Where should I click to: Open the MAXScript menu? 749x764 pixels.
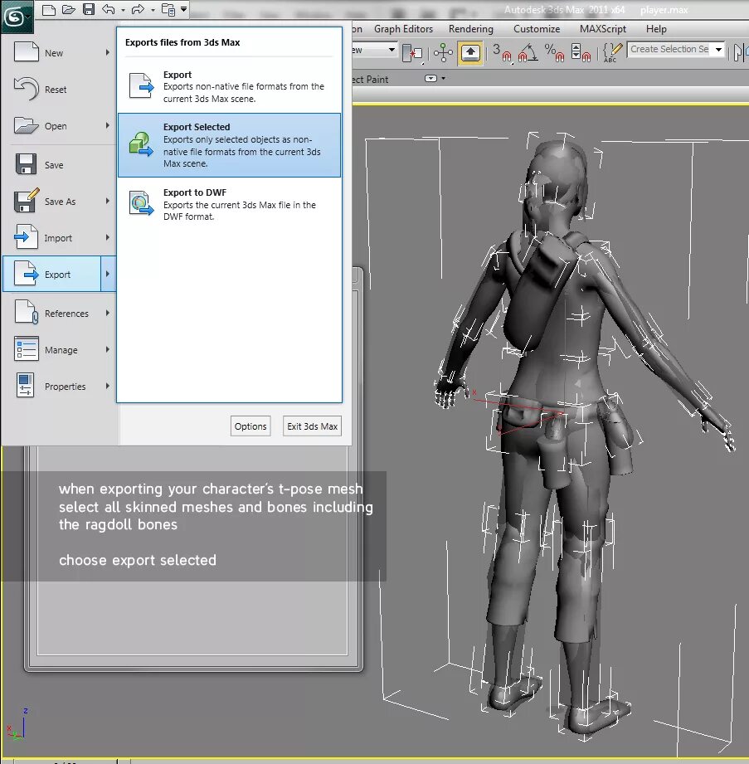603,29
